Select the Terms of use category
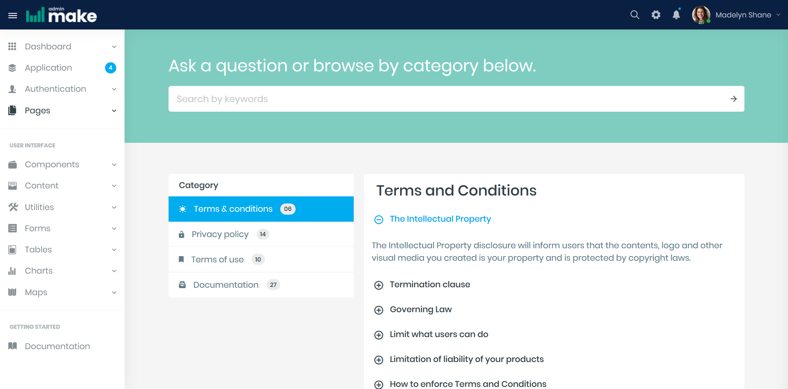The width and height of the screenshot is (788, 389). tap(217, 259)
